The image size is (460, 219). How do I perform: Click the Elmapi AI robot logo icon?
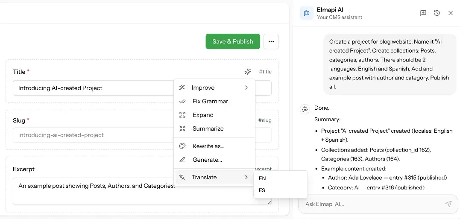[307, 13]
